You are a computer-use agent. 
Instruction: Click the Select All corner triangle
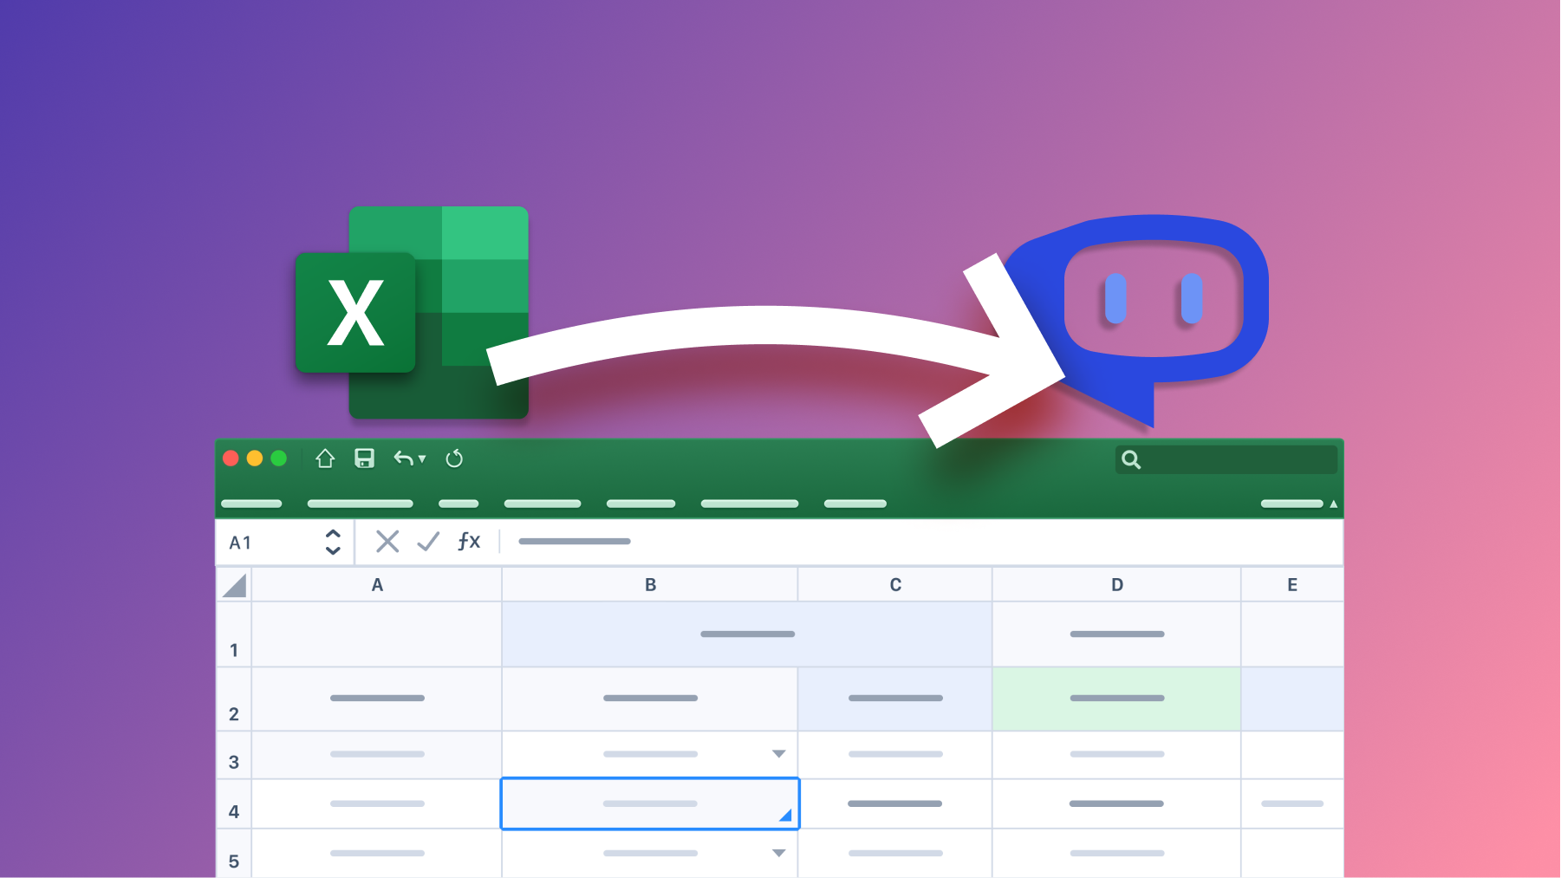pos(235,586)
